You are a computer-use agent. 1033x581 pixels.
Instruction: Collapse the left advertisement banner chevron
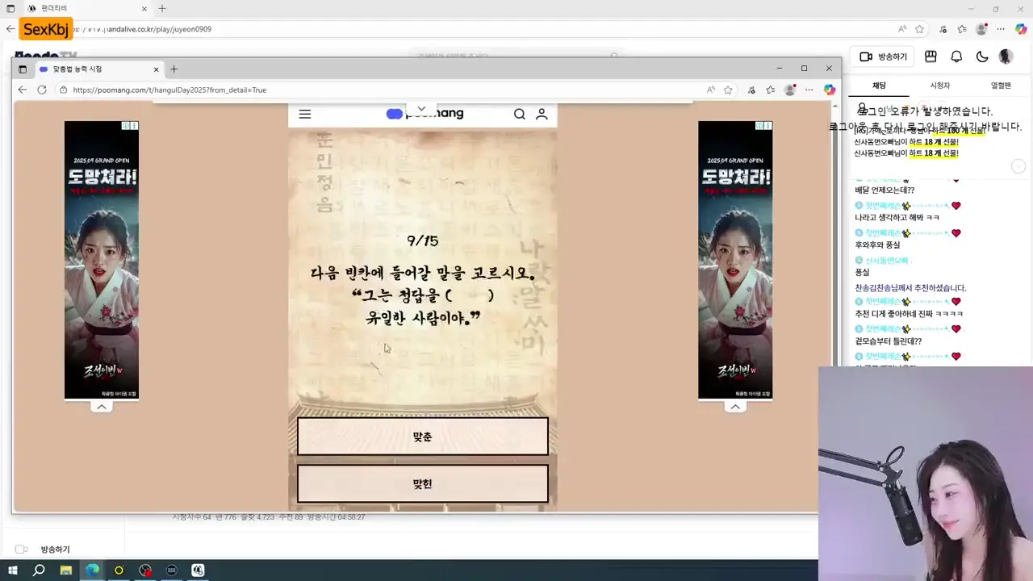click(102, 407)
